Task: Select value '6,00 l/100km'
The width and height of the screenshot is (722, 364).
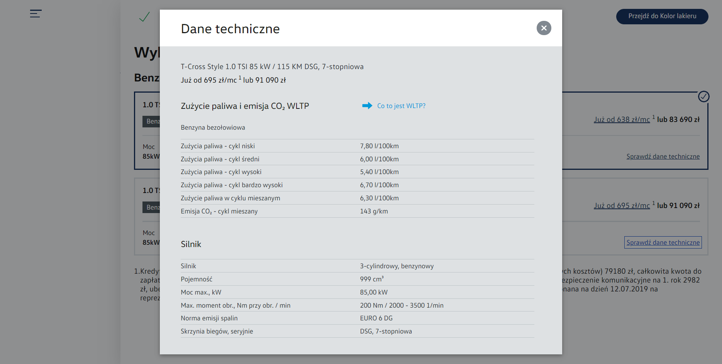Action: [379, 159]
